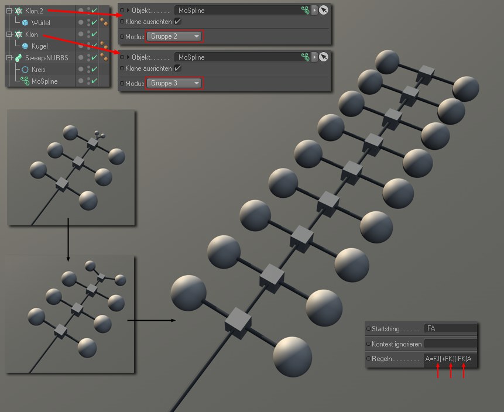
Task: Click the Würfel material tag
Action: point(104,22)
